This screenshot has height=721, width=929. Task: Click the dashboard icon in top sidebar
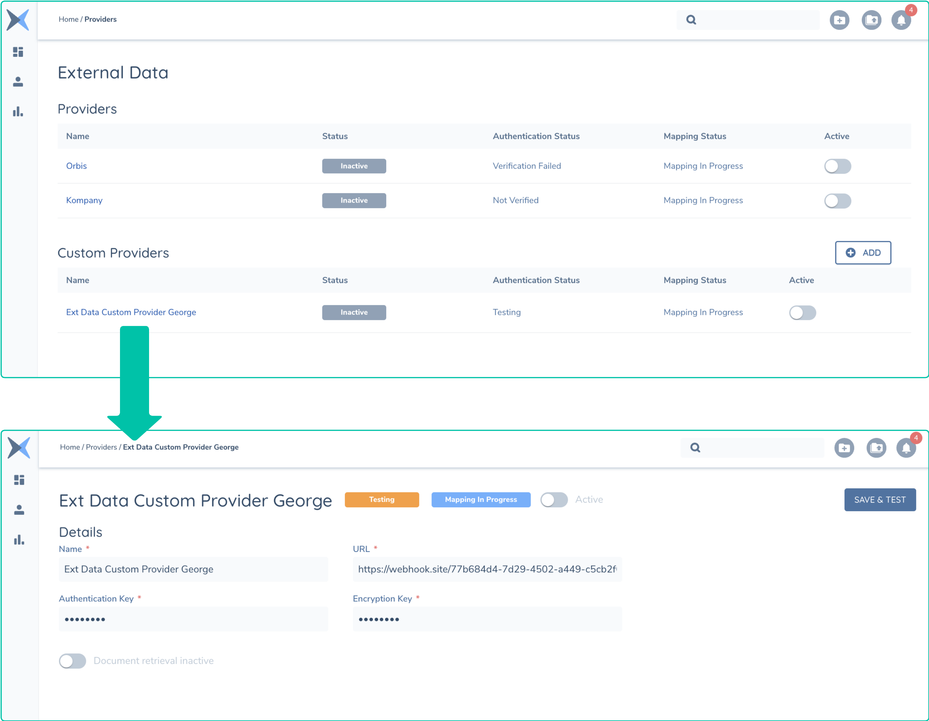pos(18,52)
